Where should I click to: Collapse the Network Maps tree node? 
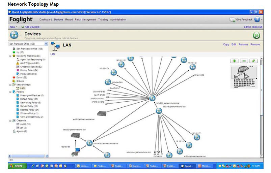click(10, 85)
